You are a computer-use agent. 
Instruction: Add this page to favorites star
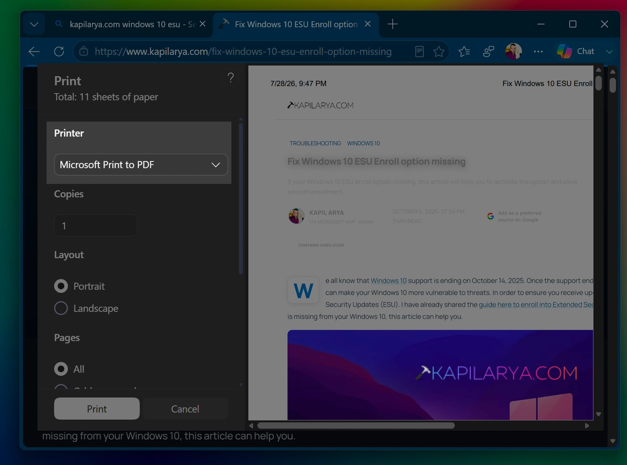[439, 51]
